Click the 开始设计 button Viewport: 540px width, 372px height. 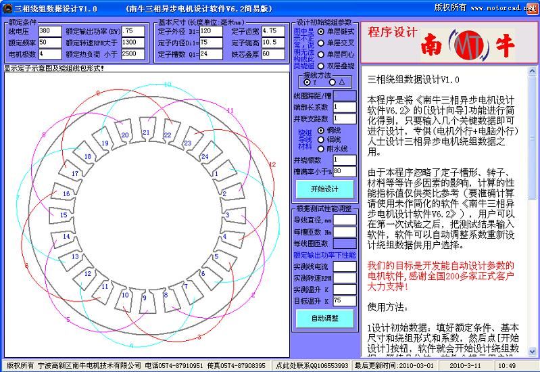pos(324,189)
